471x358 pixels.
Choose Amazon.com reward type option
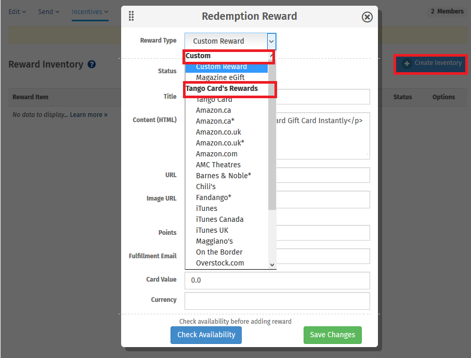[x=216, y=154]
